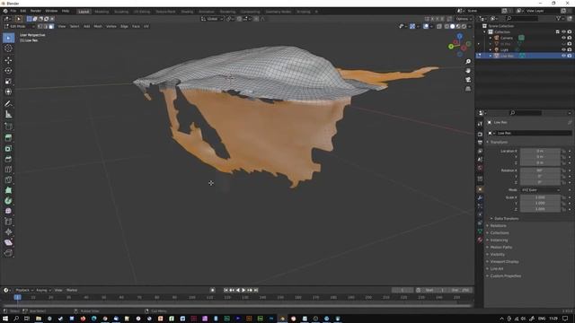Open Playback popover in timeline
This screenshot has width=575, height=323.
pyautogui.click(x=24, y=290)
